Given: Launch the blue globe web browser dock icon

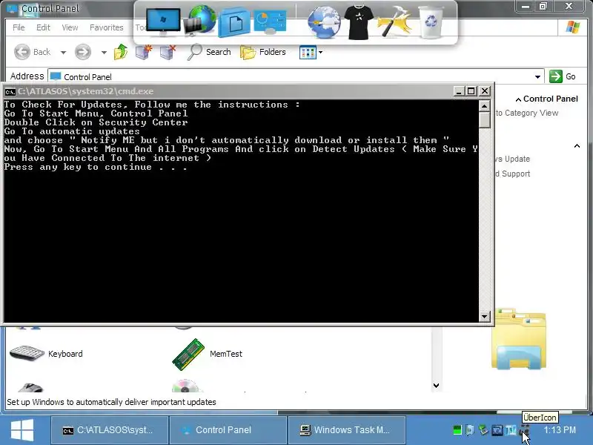Looking at the screenshot, I should point(324,22).
